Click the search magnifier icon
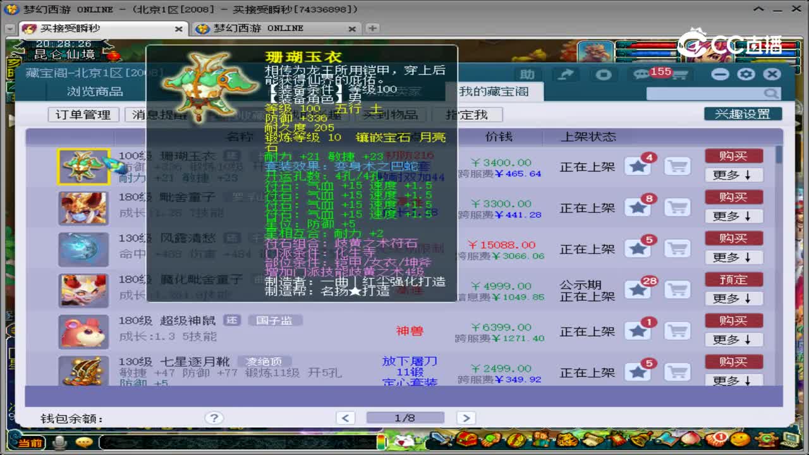Image resolution: width=809 pixels, height=455 pixels. (x=770, y=94)
